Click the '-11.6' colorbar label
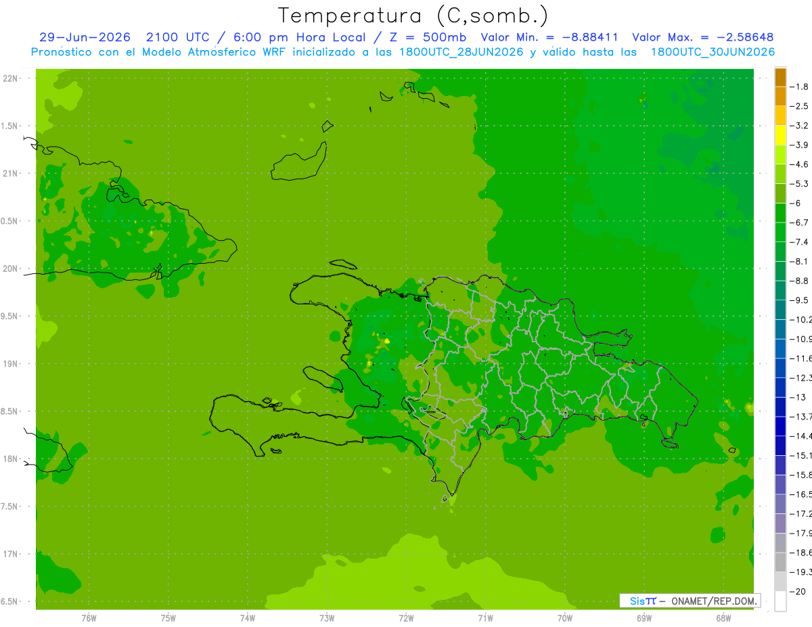The width and height of the screenshot is (812, 627). 800,358
